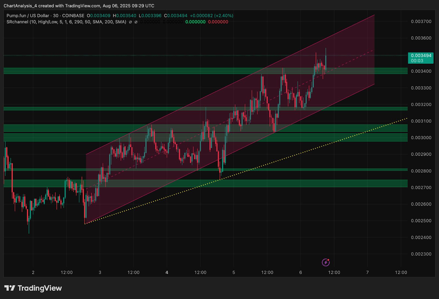Click the Pump.fun / US Dollar symbol title
Image resolution: width=439 pixels, height=299 pixels.
pos(28,16)
